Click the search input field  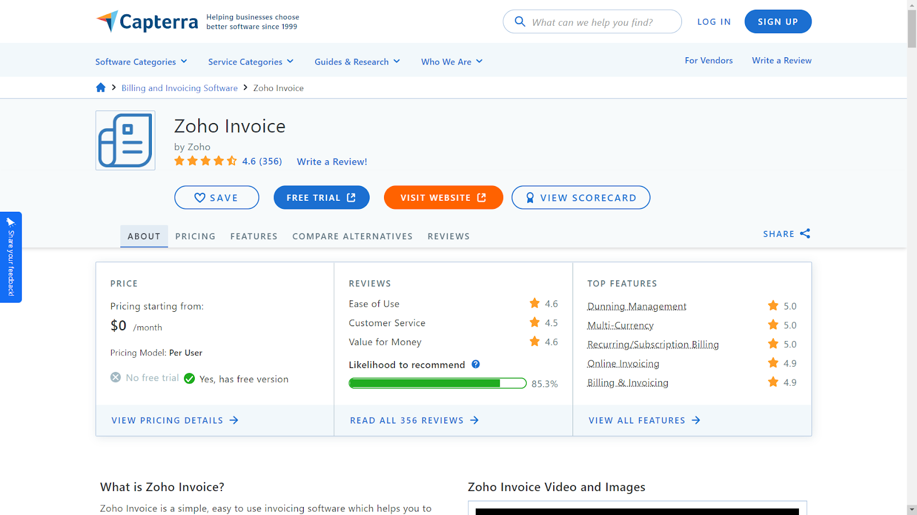click(x=592, y=22)
